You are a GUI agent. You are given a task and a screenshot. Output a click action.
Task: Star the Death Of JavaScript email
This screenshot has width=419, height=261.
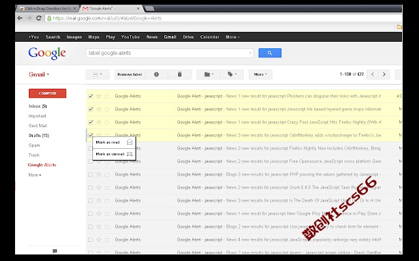[x=99, y=200]
